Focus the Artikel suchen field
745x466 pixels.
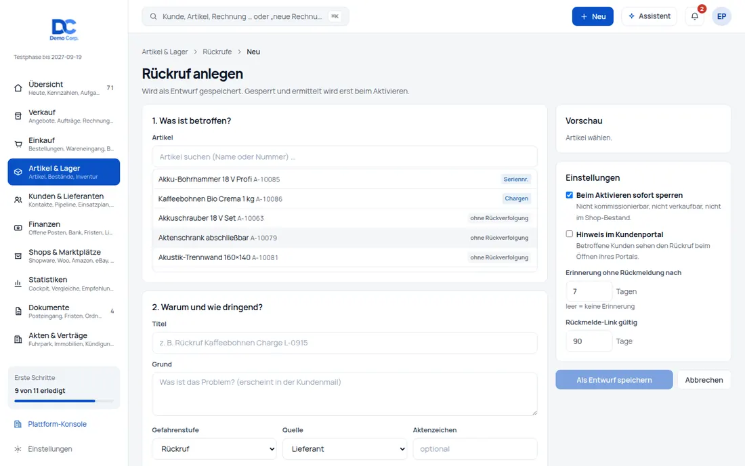coord(345,156)
